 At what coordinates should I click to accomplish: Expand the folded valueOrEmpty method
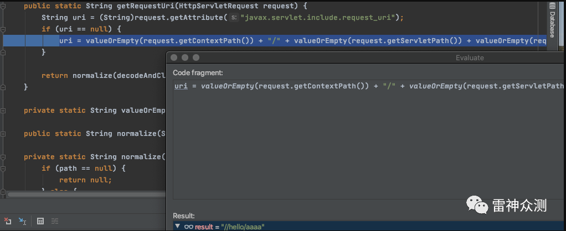3,111
